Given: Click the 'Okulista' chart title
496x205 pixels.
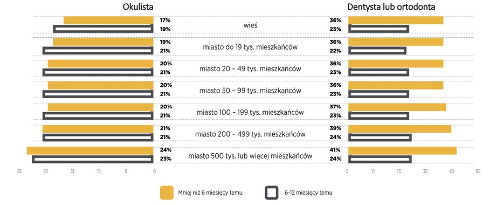Looking at the screenshot, I should 138,7.
